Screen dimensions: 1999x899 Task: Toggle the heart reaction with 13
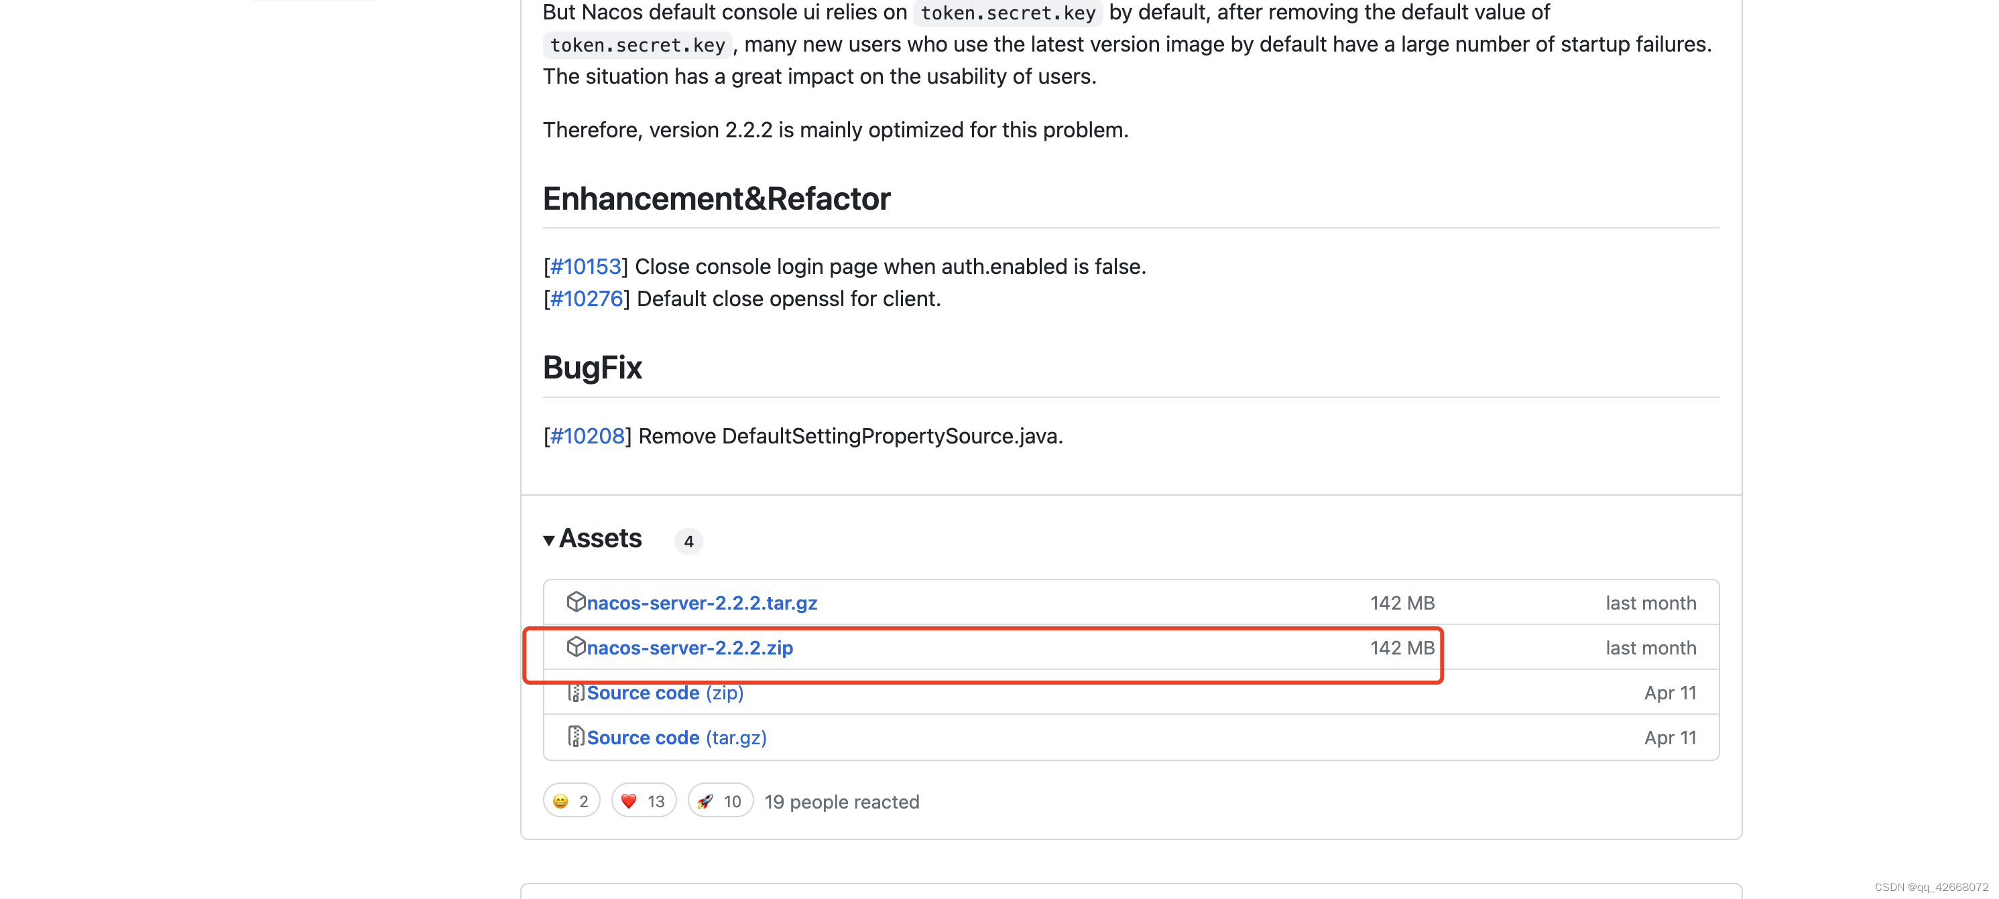644,801
